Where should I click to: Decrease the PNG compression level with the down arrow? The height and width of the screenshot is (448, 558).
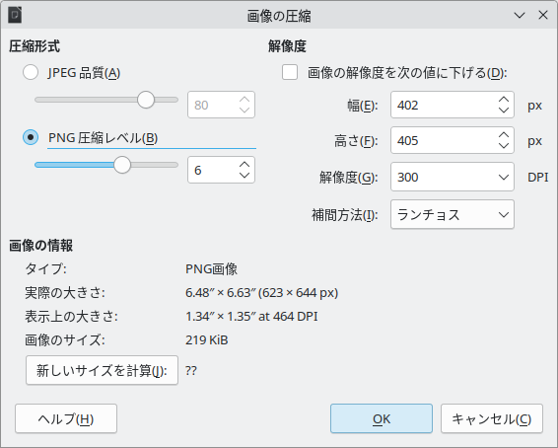click(x=244, y=175)
